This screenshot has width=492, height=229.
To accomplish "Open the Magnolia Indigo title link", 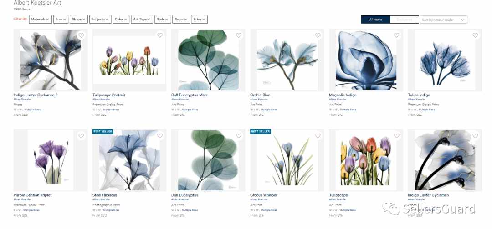I will pos(343,95).
